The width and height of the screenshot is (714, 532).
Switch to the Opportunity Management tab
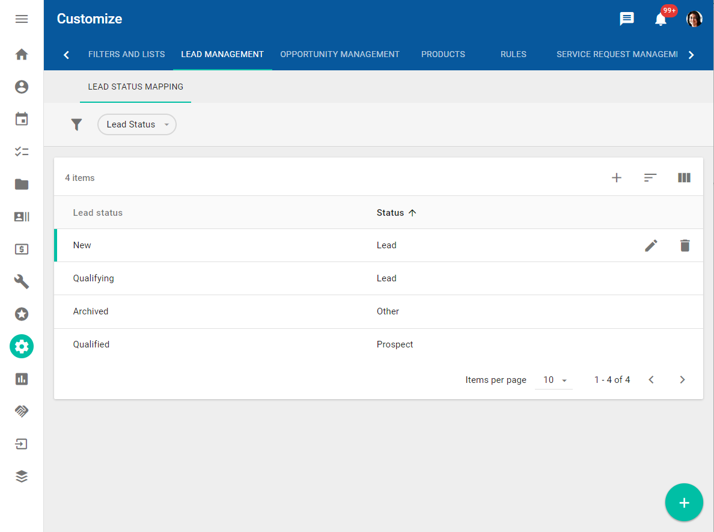point(340,54)
